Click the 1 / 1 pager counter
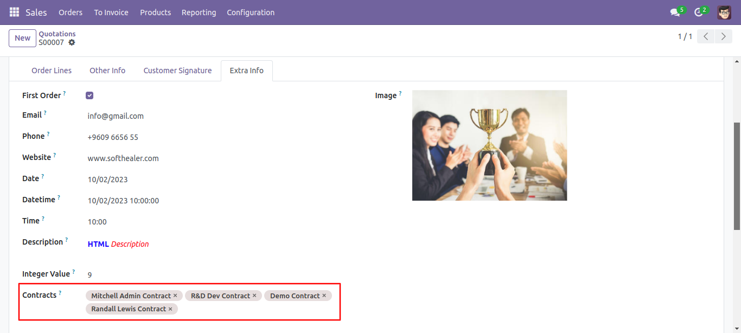Viewport: 741px width, 333px height. coord(685,36)
